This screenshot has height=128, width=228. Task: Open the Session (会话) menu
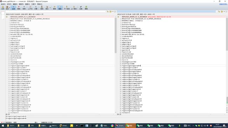[3, 4]
